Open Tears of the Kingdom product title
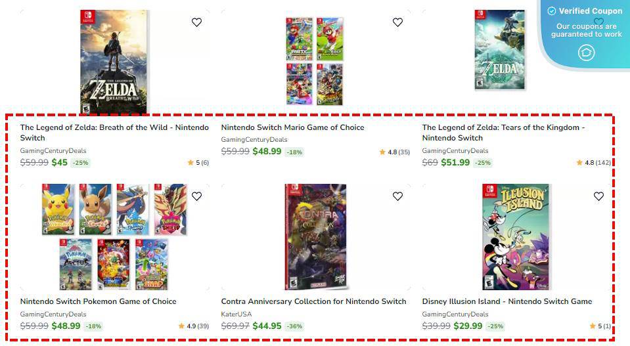630x346 pixels. [x=503, y=133]
